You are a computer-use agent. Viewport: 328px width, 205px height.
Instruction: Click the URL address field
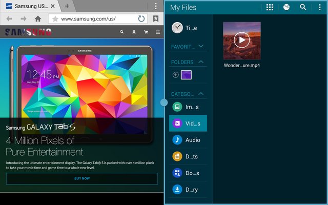[98, 19]
